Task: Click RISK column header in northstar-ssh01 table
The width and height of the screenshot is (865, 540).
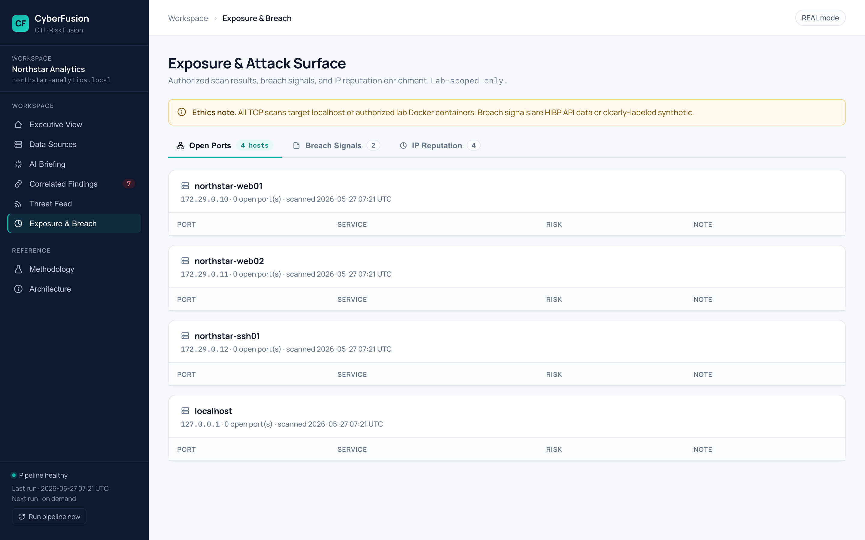Action: [x=554, y=374]
